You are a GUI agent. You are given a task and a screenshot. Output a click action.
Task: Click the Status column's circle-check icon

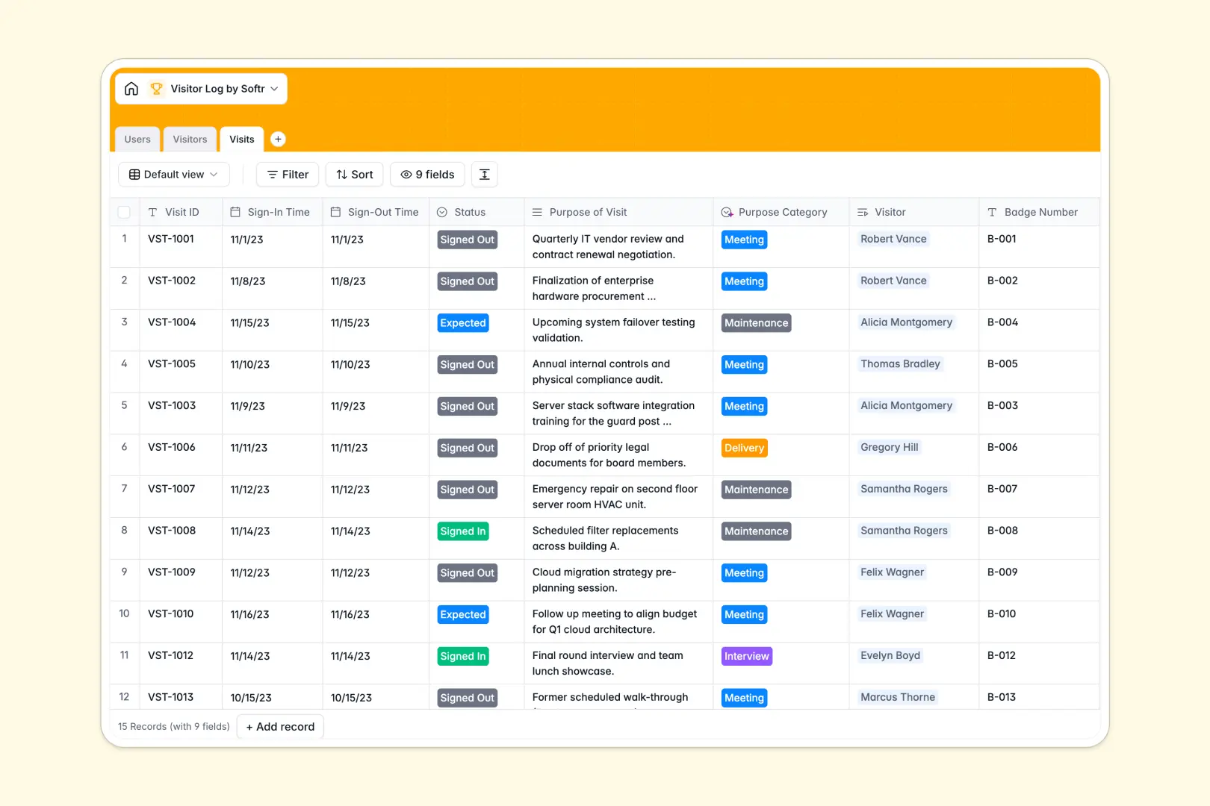click(442, 212)
